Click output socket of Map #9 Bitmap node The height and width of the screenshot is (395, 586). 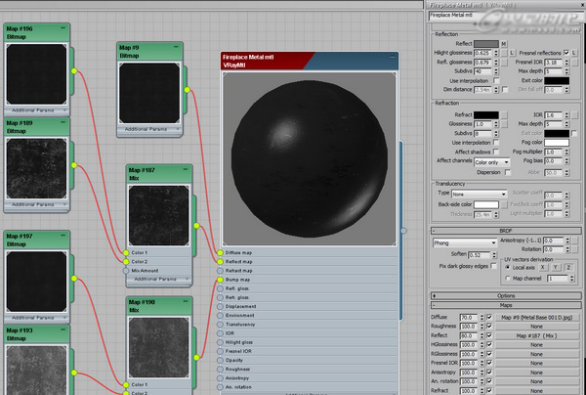[x=187, y=90]
